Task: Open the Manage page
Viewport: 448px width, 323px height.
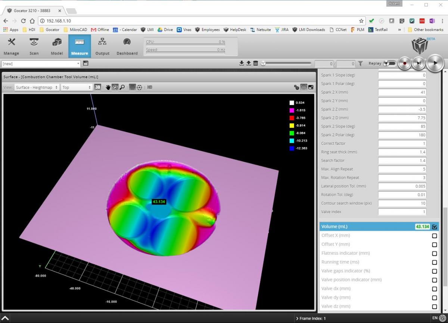Action: click(x=11, y=46)
